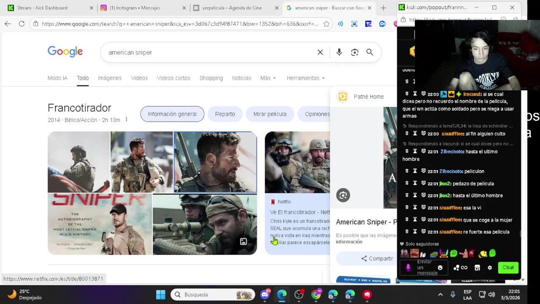
Task: Open the sniper aiming rifle thumbnail
Action: point(205,224)
